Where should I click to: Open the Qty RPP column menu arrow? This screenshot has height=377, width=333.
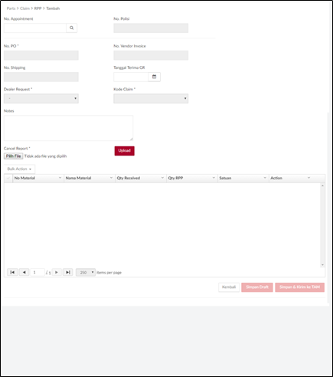[214, 178]
